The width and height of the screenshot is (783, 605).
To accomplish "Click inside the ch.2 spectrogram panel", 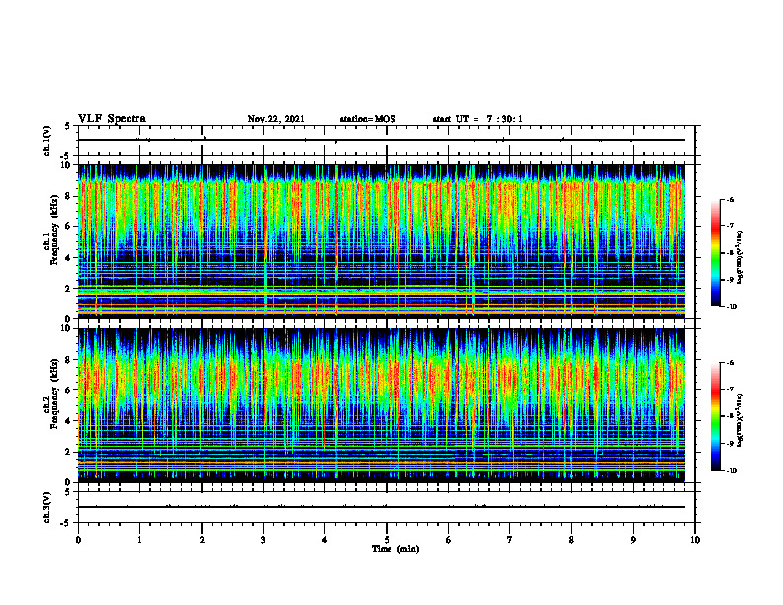I will tap(382, 405).
